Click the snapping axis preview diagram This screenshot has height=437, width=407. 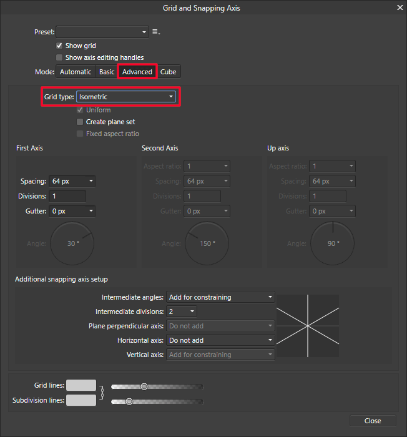pos(308,326)
